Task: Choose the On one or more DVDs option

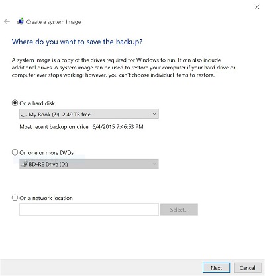Action: pos(15,152)
